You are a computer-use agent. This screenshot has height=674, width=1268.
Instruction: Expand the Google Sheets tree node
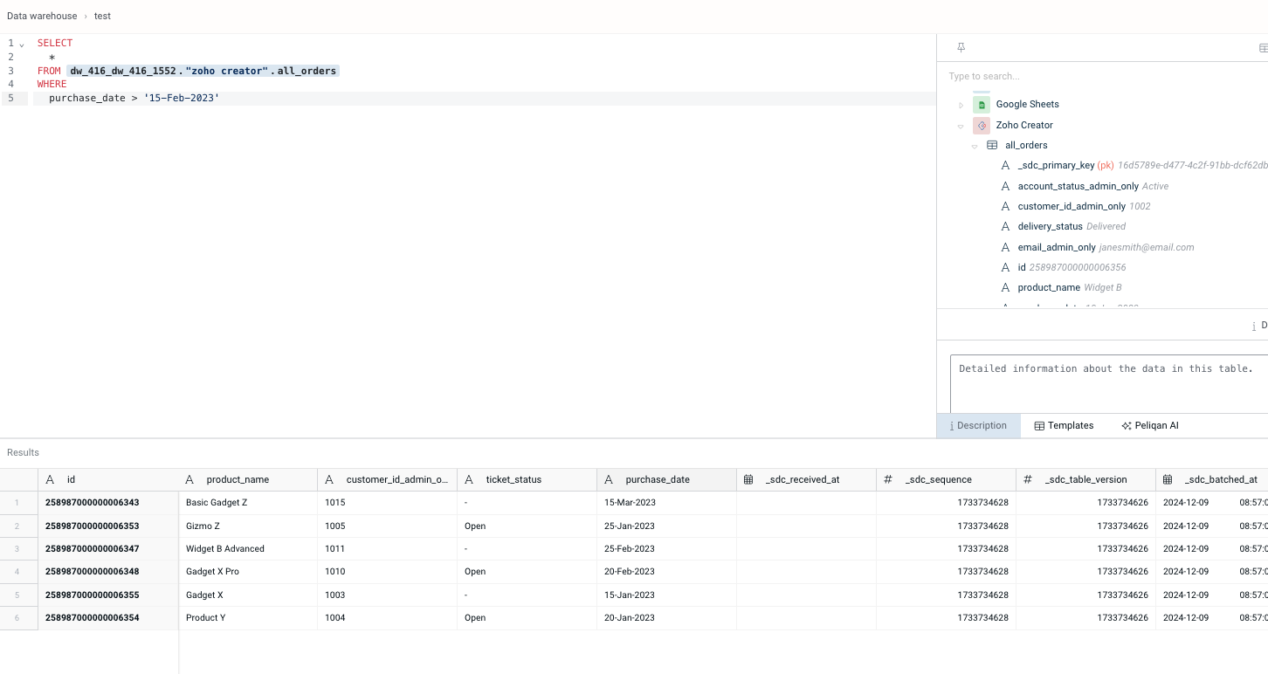pos(961,105)
